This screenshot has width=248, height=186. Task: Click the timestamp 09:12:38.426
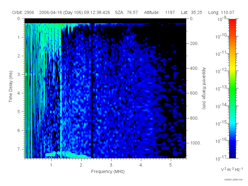(97, 12)
